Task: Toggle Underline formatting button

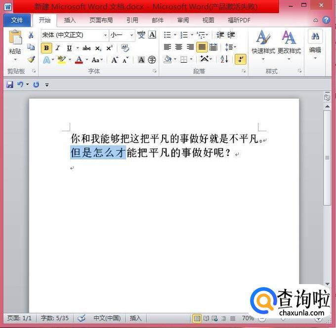Action: [x=69, y=48]
